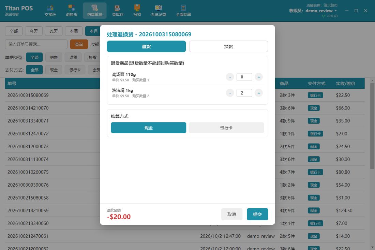Image resolution: width=375 pixels, height=250 pixels.
Task: Filter orders by 全部 date range
Action: point(14,31)
